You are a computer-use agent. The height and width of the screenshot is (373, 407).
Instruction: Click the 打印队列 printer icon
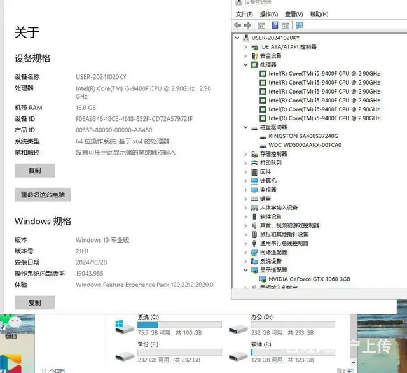click(x=254, y=163)
